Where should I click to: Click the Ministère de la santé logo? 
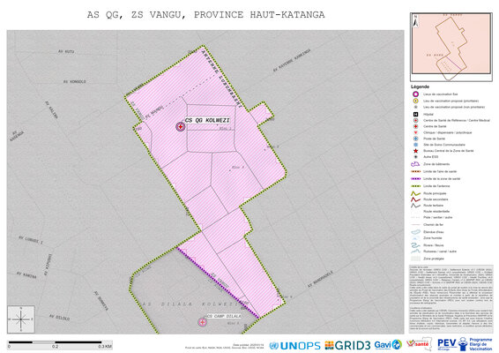click(x=419, y=344)
